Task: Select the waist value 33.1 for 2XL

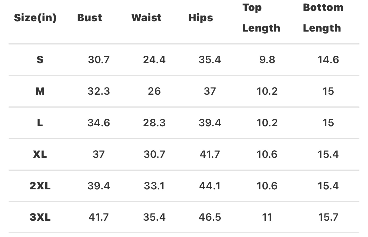Action: (x=154, y=186)
